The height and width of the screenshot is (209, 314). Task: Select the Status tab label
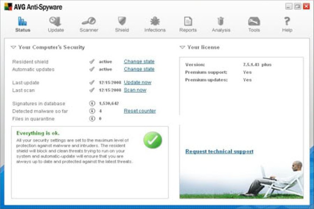pos(23,30)
